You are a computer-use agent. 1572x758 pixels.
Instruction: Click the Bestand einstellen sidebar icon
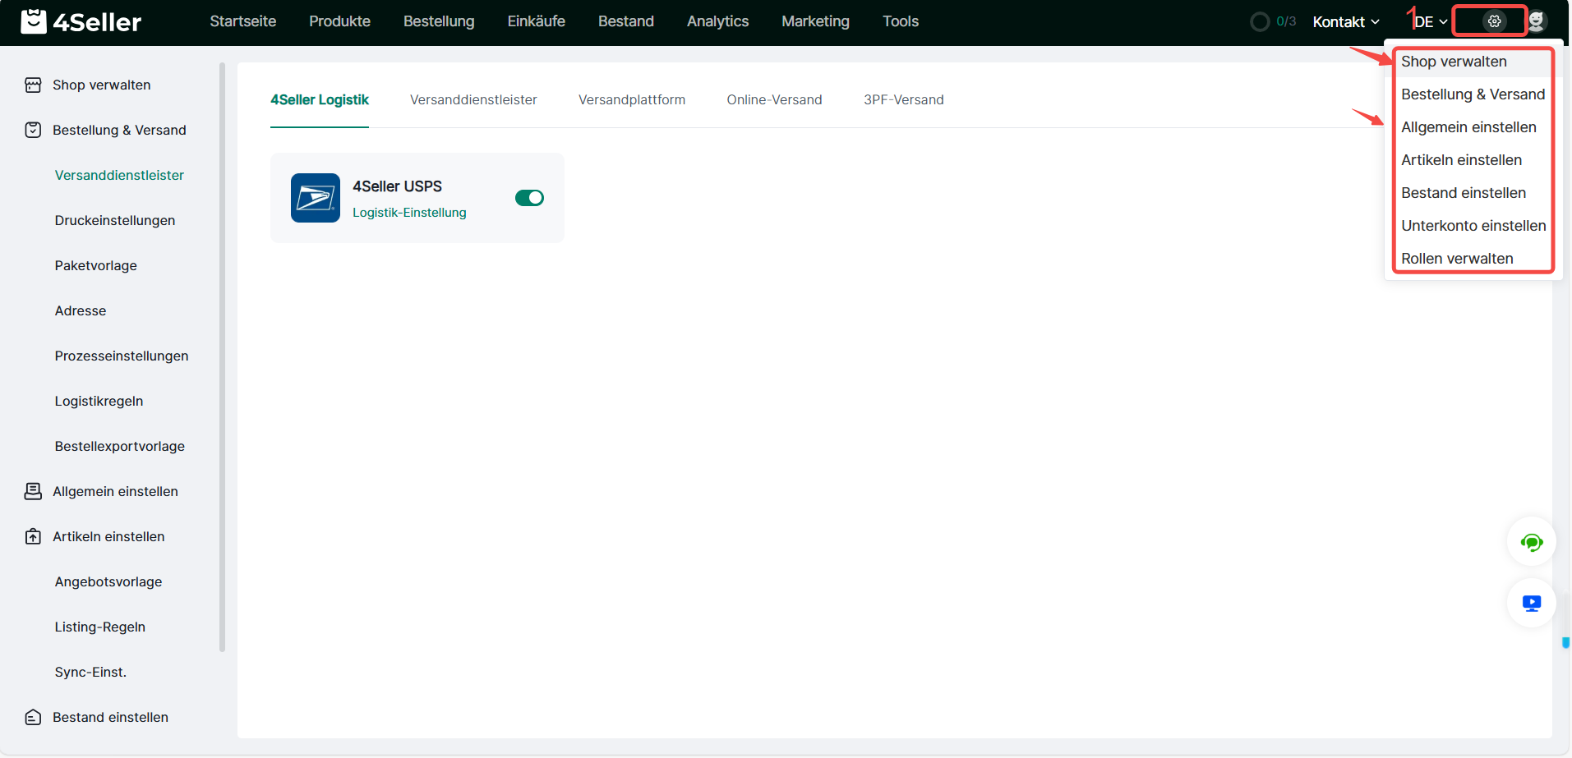point(33,718)
